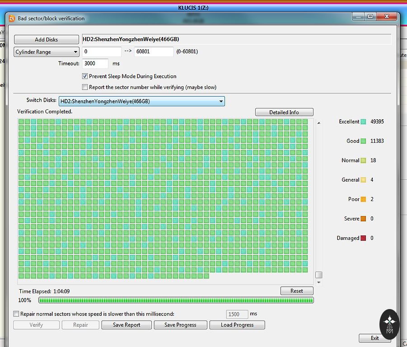Disable Prevent Sleep Mode During Execution
407x347 pixels.
85,76
